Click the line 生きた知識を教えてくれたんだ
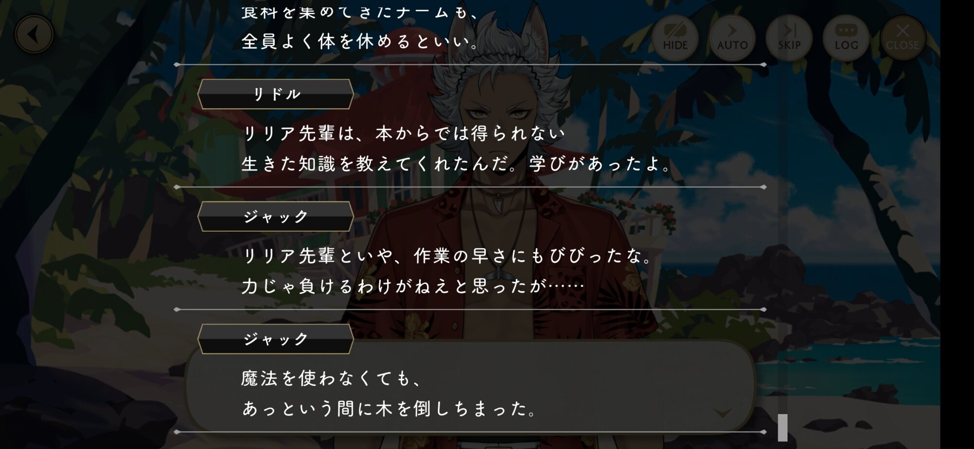974x449 pixels. click(x=457, y=163)
